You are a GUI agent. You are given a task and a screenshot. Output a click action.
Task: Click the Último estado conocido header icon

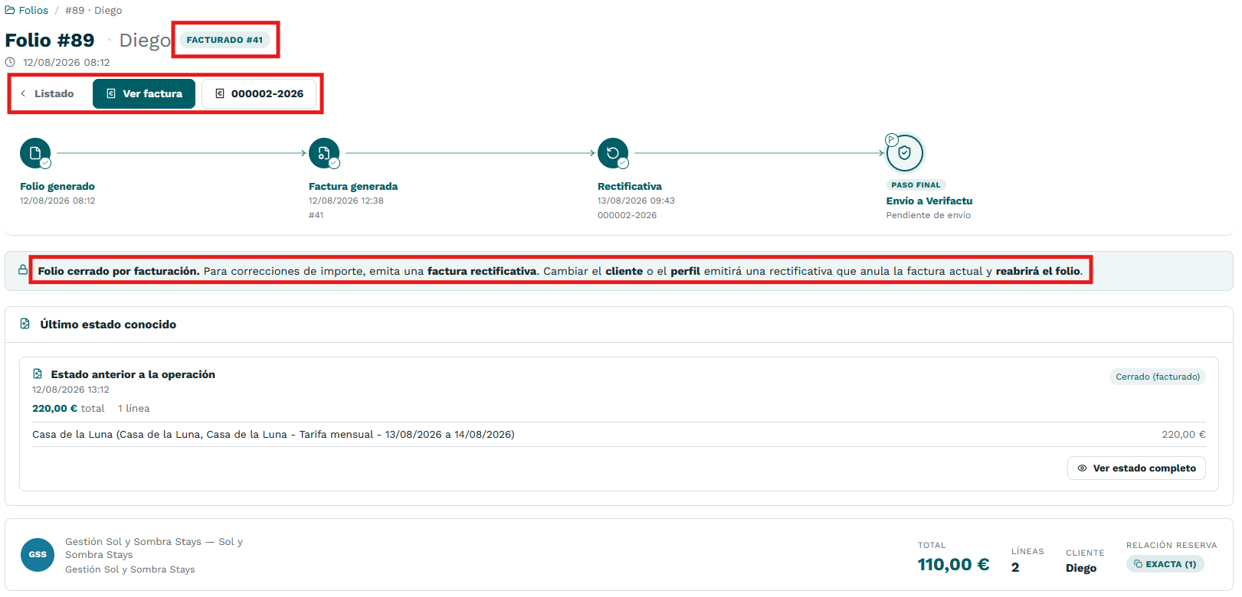[x=25, y=324]
